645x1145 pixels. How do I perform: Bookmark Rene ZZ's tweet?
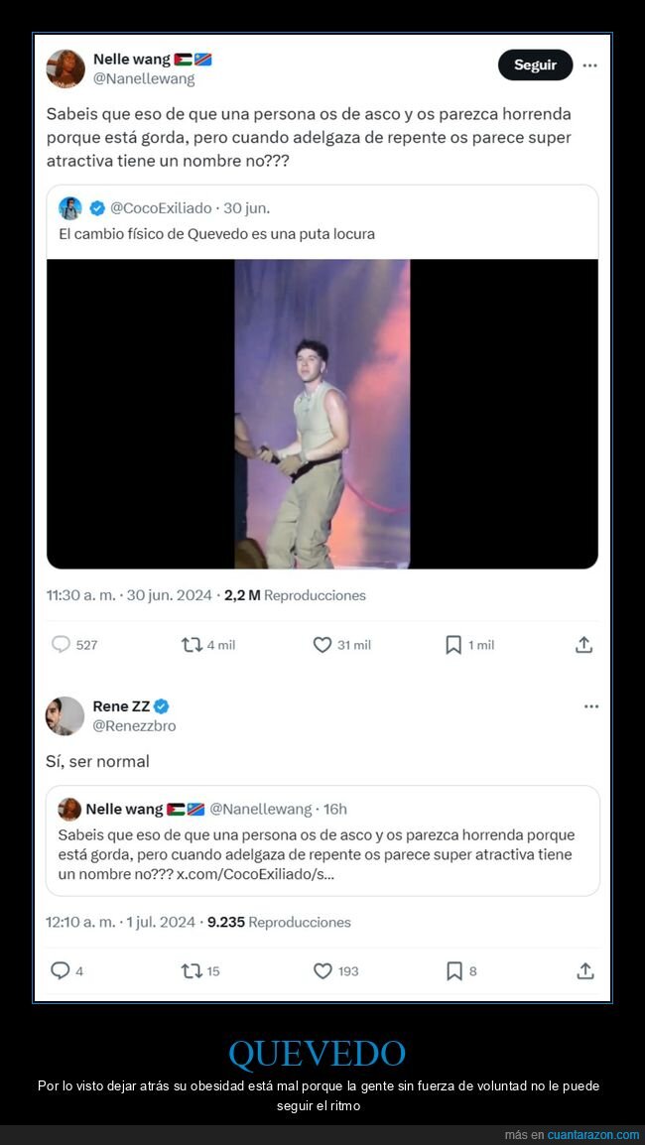point(454,971)
